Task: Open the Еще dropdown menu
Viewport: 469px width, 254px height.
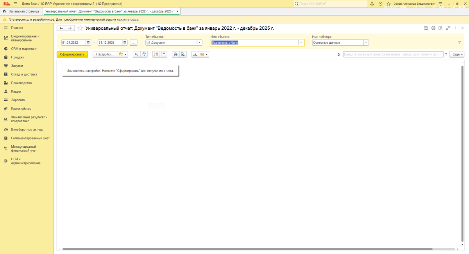Action: point(456,55)
